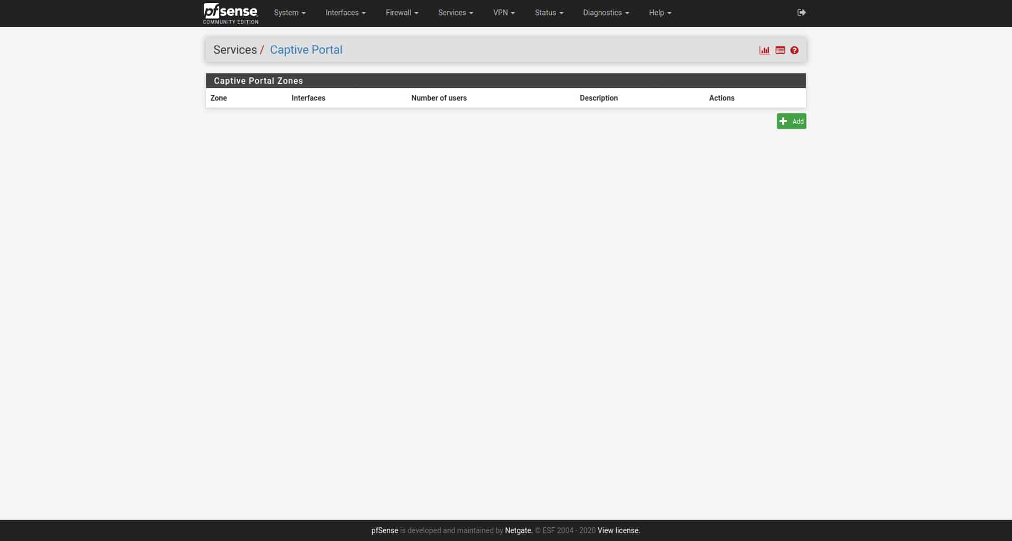
Task: Open the Diagnostics menu
Action: [606, 13]
